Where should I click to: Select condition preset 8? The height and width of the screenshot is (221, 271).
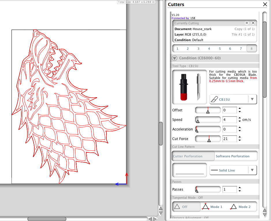pyautogui.click(x=252, y=49)
